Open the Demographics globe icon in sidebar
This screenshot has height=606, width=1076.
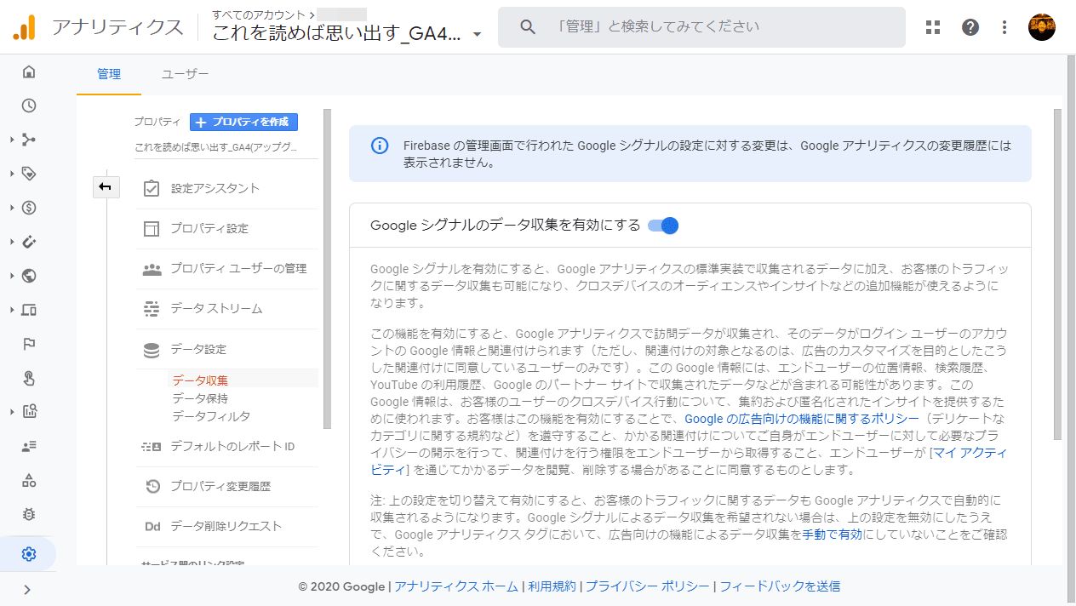[29, 276]
